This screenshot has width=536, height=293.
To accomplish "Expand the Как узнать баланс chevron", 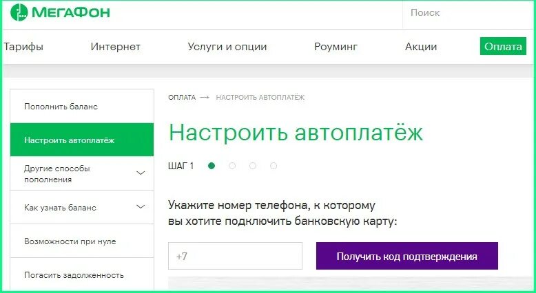I will click(141, 207).
